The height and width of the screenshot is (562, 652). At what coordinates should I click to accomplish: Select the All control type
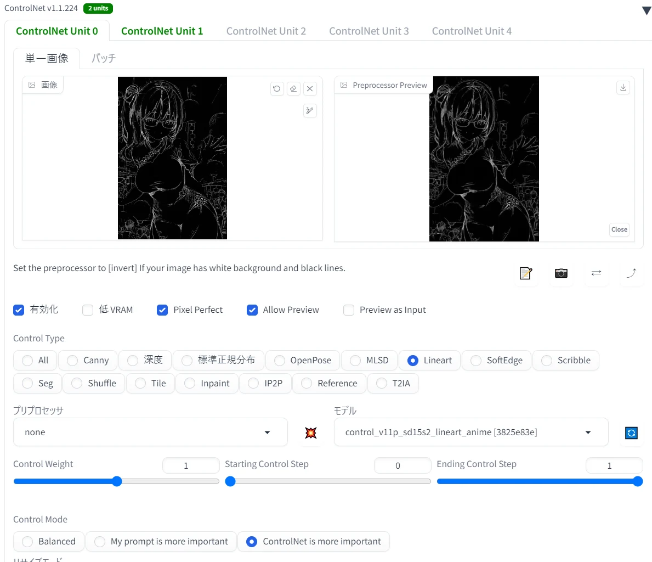click(35, 361)
